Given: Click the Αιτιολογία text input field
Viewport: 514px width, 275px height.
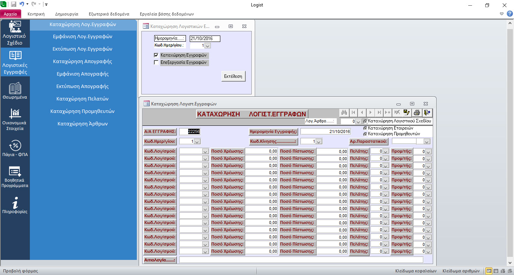Looking at the screenshot, I should click(301, 260).
